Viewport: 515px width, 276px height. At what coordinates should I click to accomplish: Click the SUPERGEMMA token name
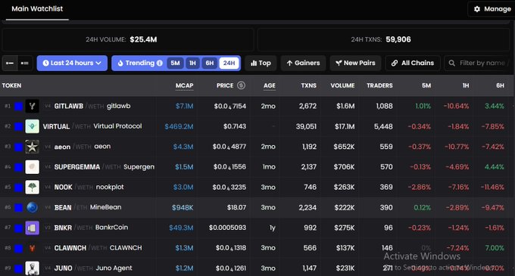point(76,167)
